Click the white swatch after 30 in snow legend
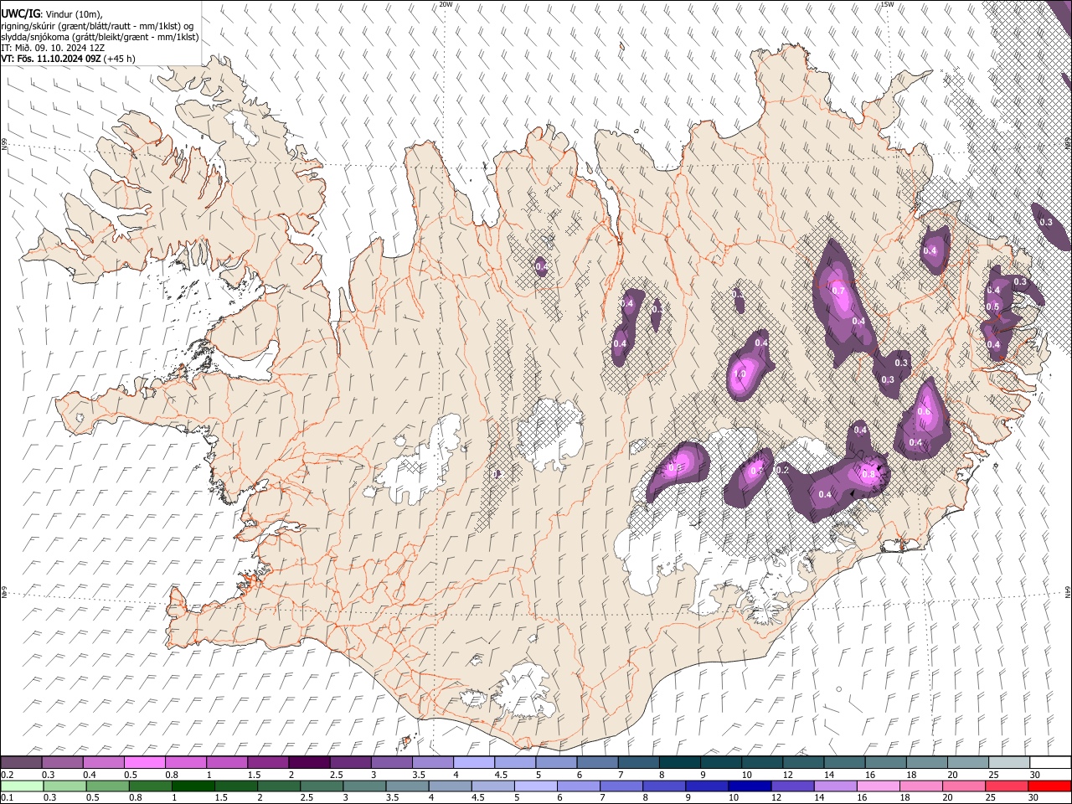This screenshot has width=1072, height=804. pyautogui.click(x=1050, y=763)
